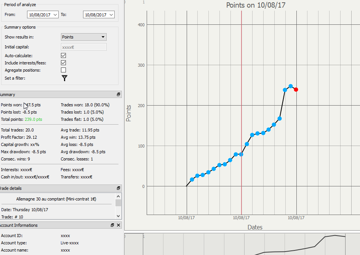
Task: Click the trade details scrollbar thumb
Action: pos(118,203)
